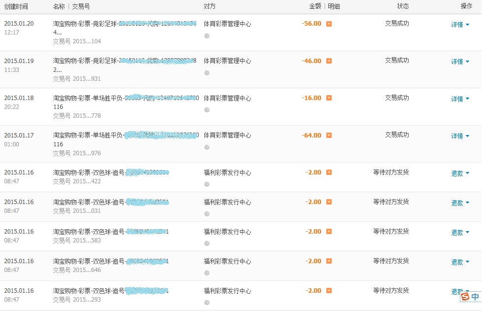The width and height of the screenshot is (483, 311).
Task: Click the orange detail icon beside -56.00
Action: pyautogui.click(x=329, y=24)
